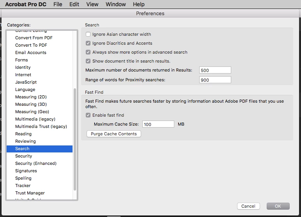Screen dimensions: 301x217
Task: Select Measuring (2D) category
Action: click(39, 97)
